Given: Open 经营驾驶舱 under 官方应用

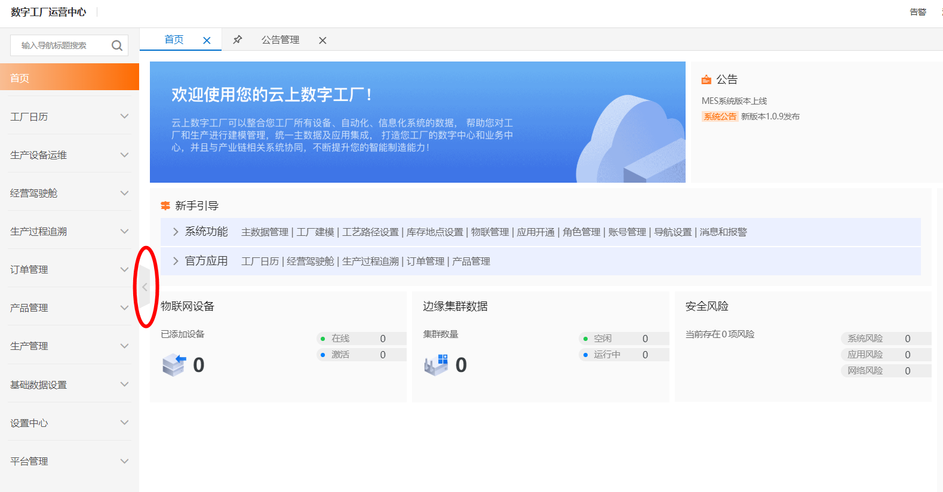Looking at the screenshot, I should coord(311,262).
